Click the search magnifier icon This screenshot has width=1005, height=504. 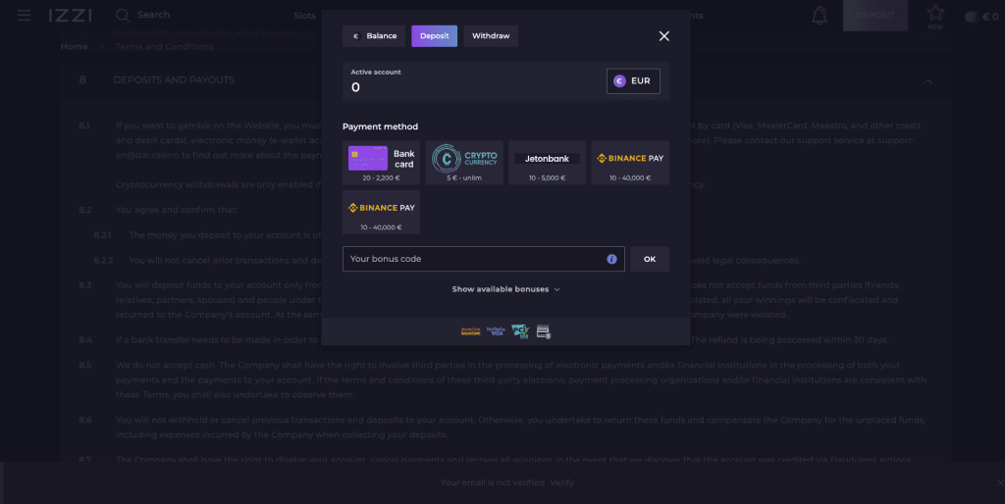tap(123, 16)
